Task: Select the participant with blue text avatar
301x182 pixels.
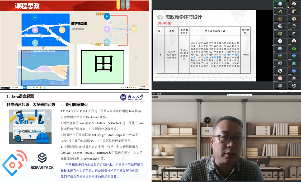Action: pos(294,71)
